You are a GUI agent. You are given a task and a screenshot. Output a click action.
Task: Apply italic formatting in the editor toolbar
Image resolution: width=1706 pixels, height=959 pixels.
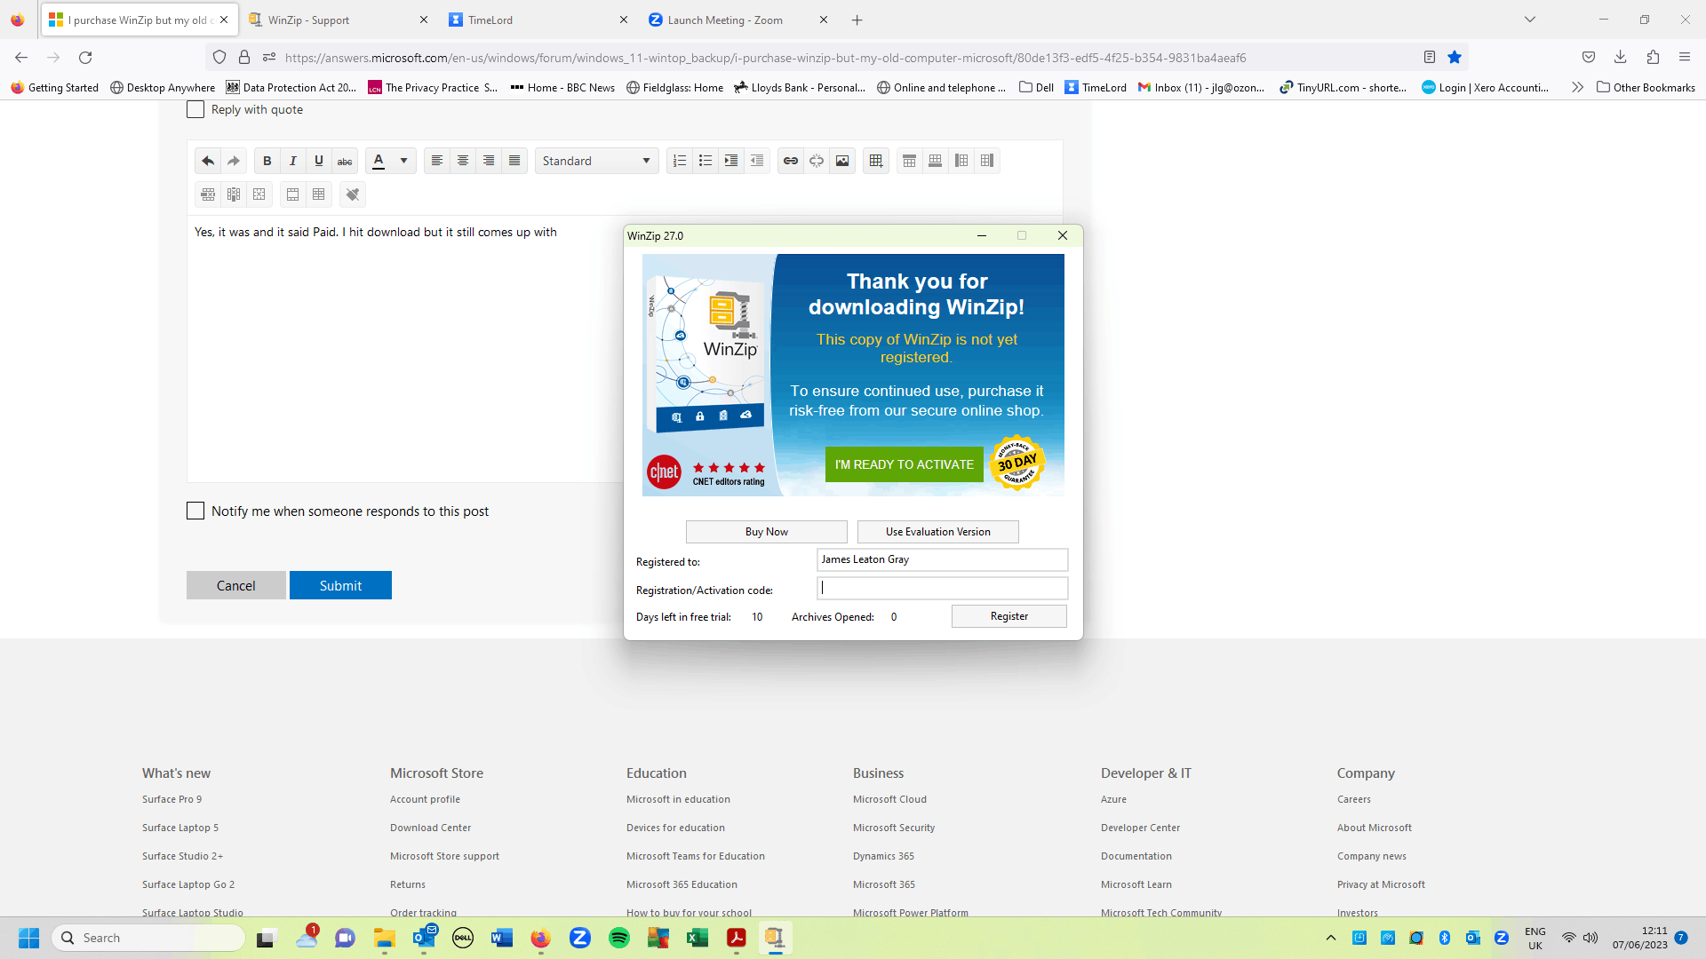coord(292,161)
